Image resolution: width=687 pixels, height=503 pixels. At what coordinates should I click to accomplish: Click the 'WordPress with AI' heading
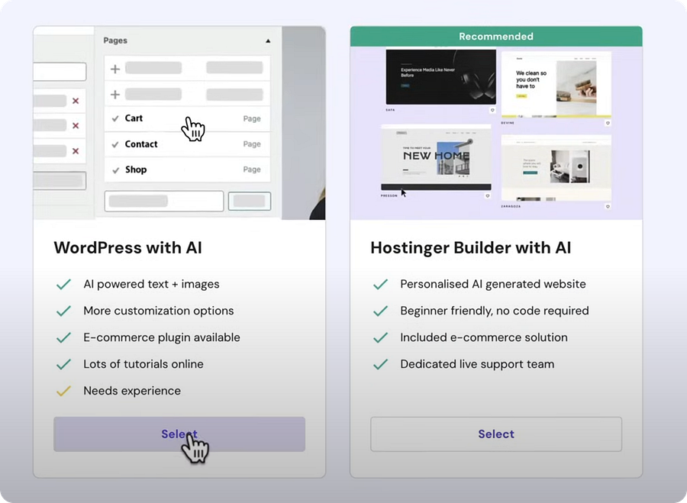[x=128, y=247]
